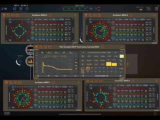
Task: Open MIDI routing icon in Euclidean @M2:2 window
Action: [8, 15]
